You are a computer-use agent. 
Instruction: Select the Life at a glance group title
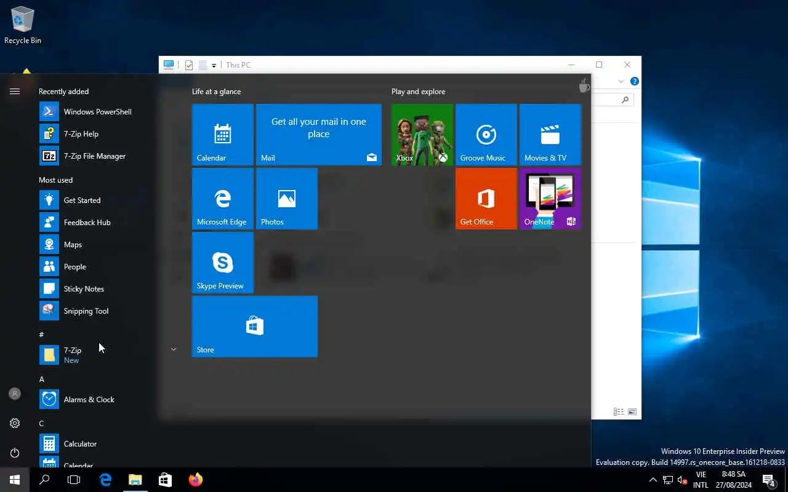[x=216, y=92]
